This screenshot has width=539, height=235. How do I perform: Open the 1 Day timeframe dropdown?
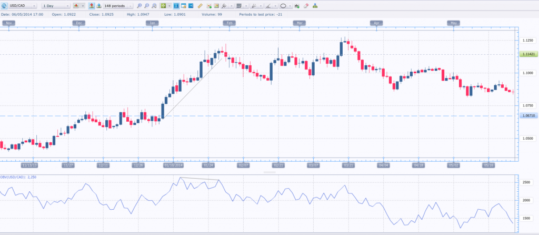pyautogui.click(x=55, y=5)
